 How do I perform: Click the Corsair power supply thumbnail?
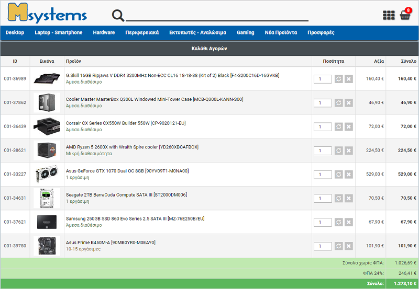pos(47,126)
